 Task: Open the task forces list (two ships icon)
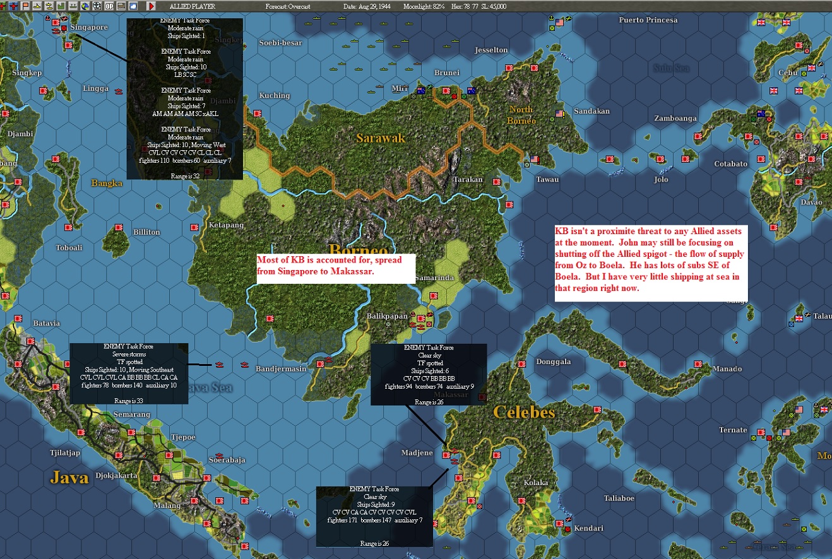(49, 6)
